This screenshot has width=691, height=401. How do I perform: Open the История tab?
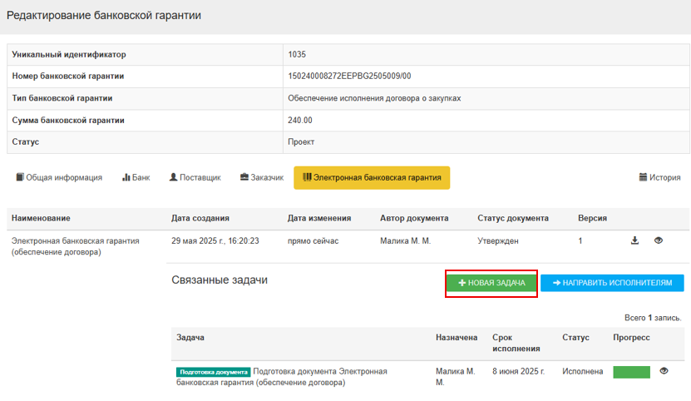point(659,177)
